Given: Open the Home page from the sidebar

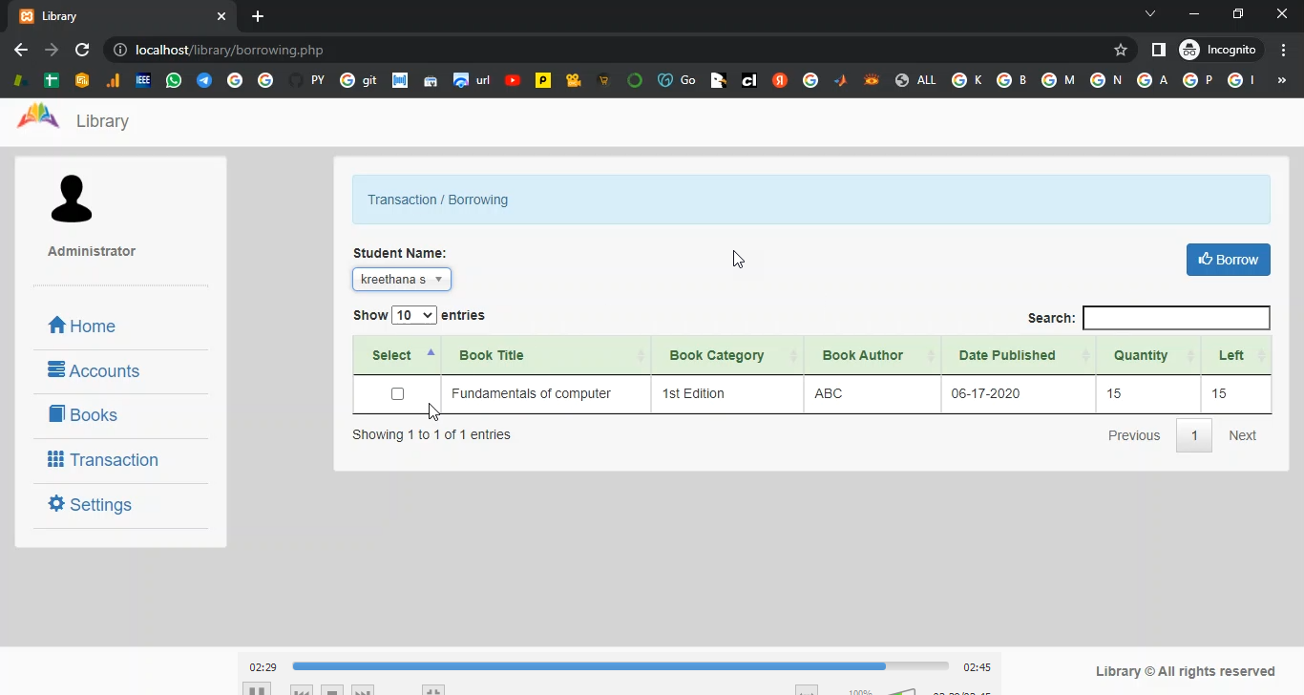Looking at the screenshot, I should 82,326.
